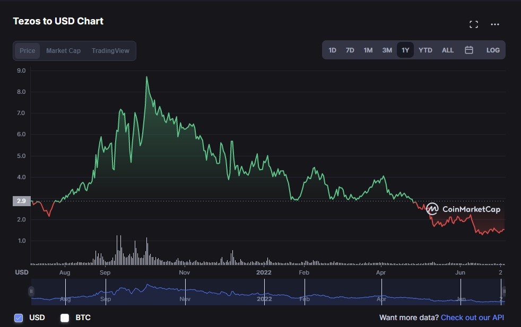Click the fullscreen expand icon

(x=474, y=24)
